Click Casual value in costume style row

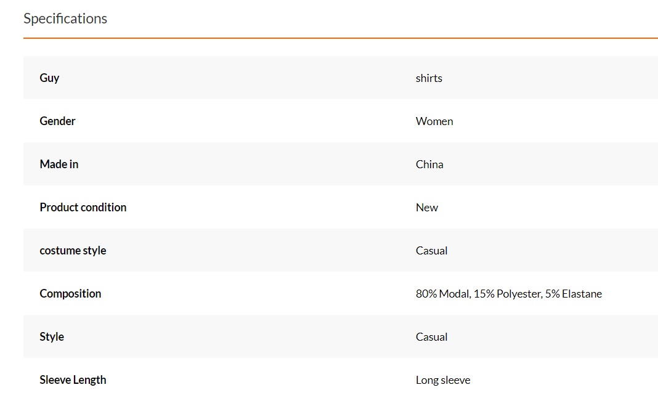(431, 251)
